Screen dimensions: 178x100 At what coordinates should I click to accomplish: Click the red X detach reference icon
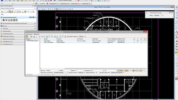pyautogui.click(x=68, y=36)
